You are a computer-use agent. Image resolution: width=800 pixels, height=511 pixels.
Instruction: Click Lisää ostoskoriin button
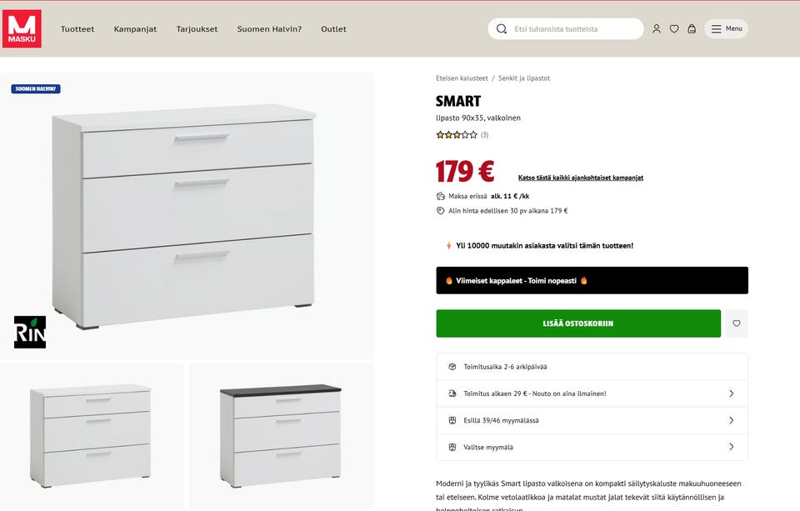point(578,323)
